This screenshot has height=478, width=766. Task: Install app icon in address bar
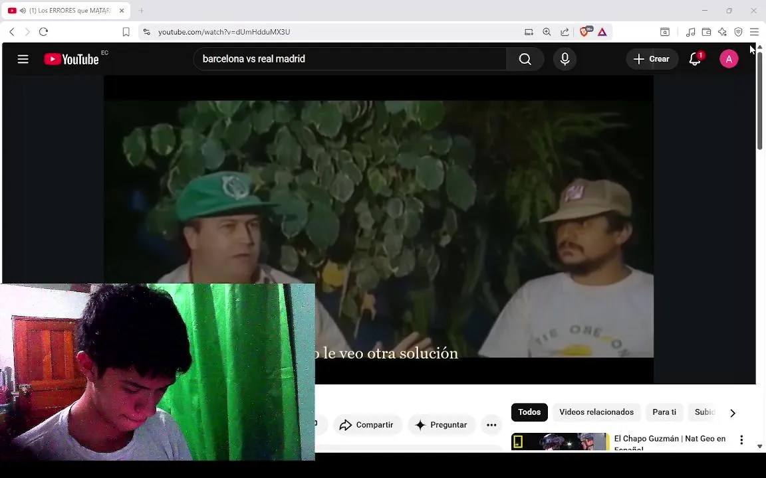(529, 32)
